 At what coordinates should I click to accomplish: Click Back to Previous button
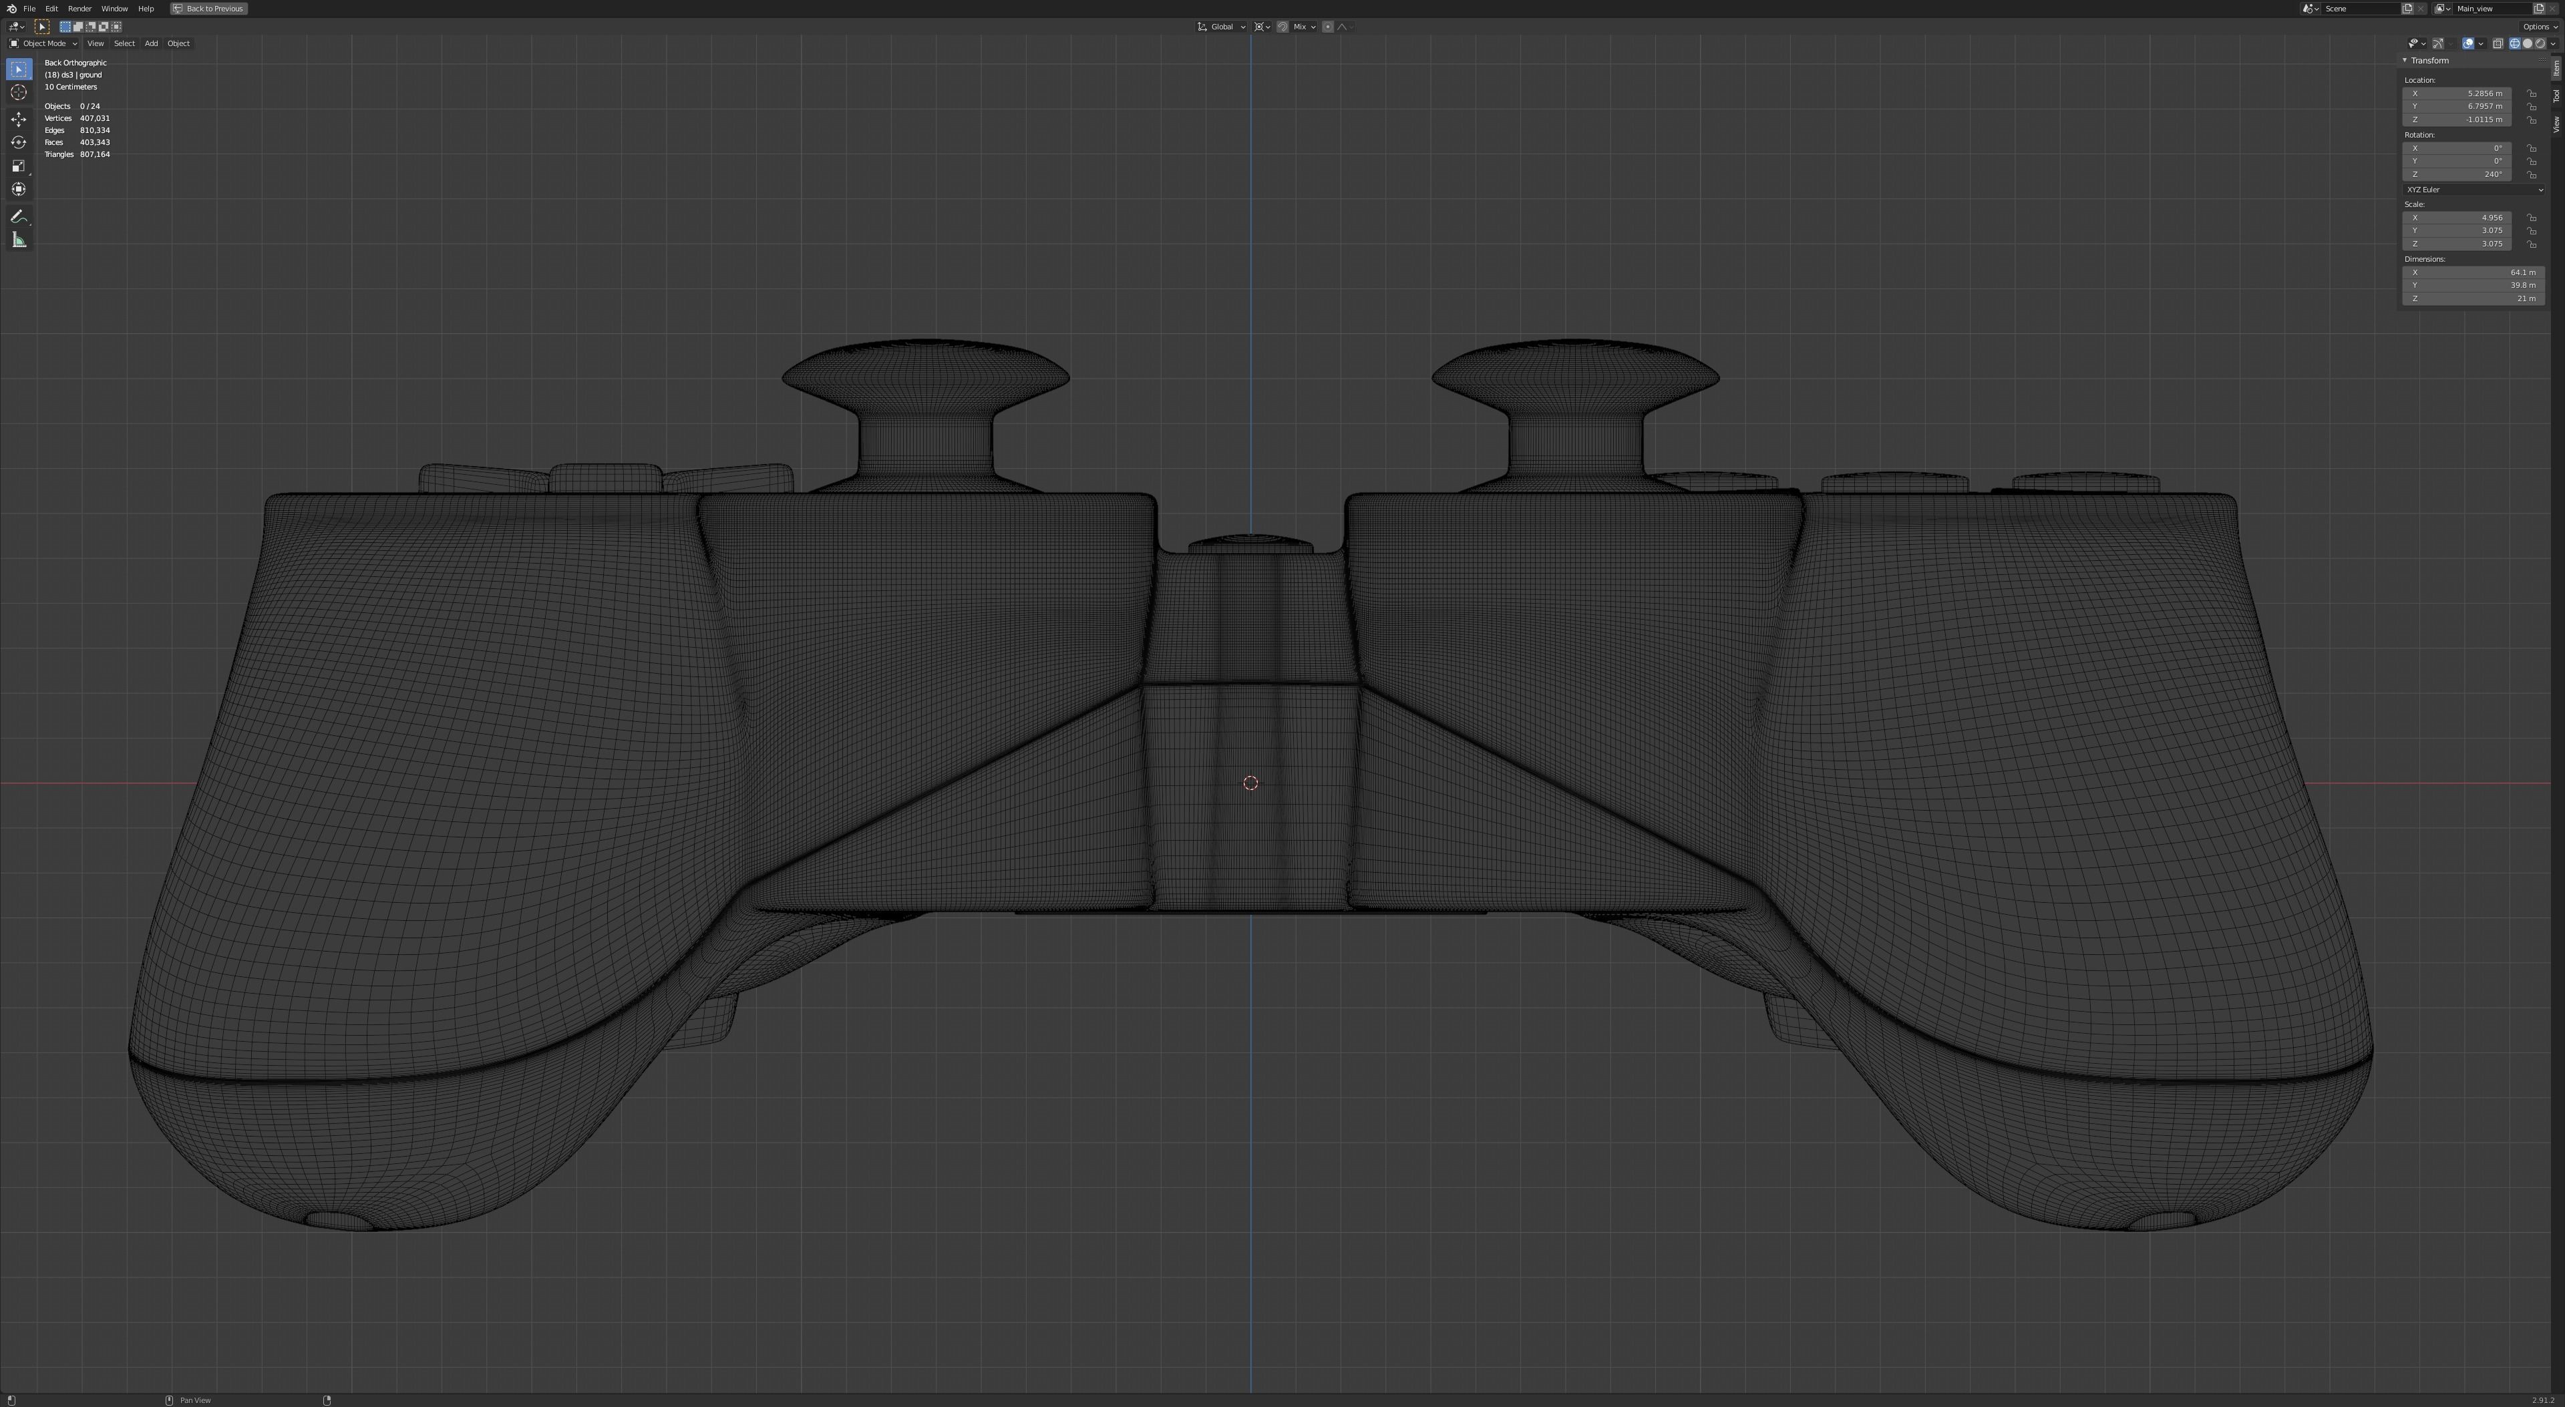click(208, 8)
